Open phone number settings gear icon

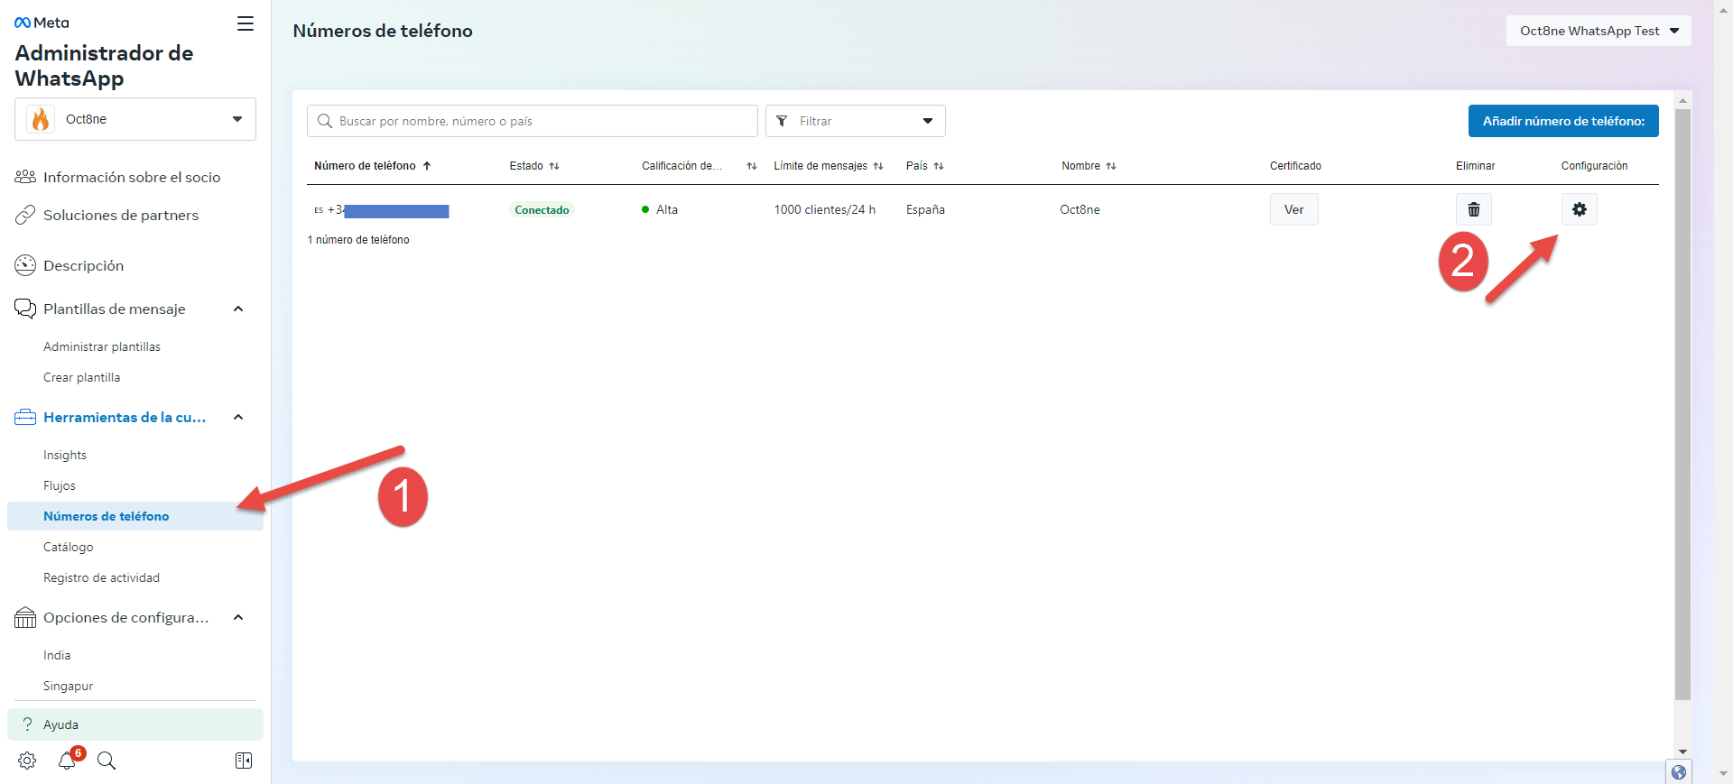tap(1579, 209)
